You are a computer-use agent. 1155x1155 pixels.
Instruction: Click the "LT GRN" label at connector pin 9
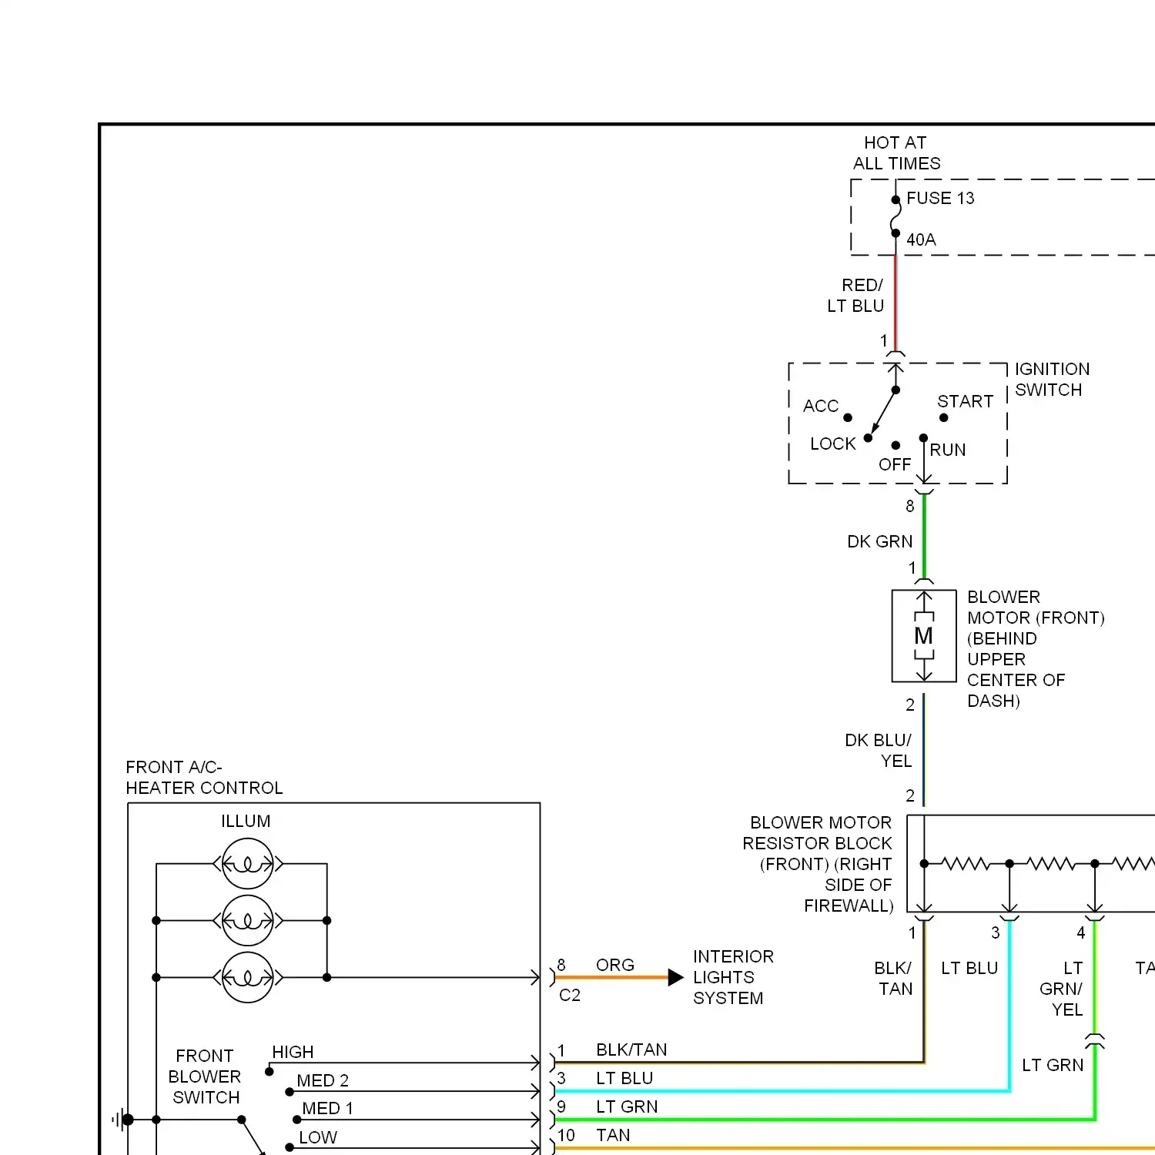(x=627, y=1106)
